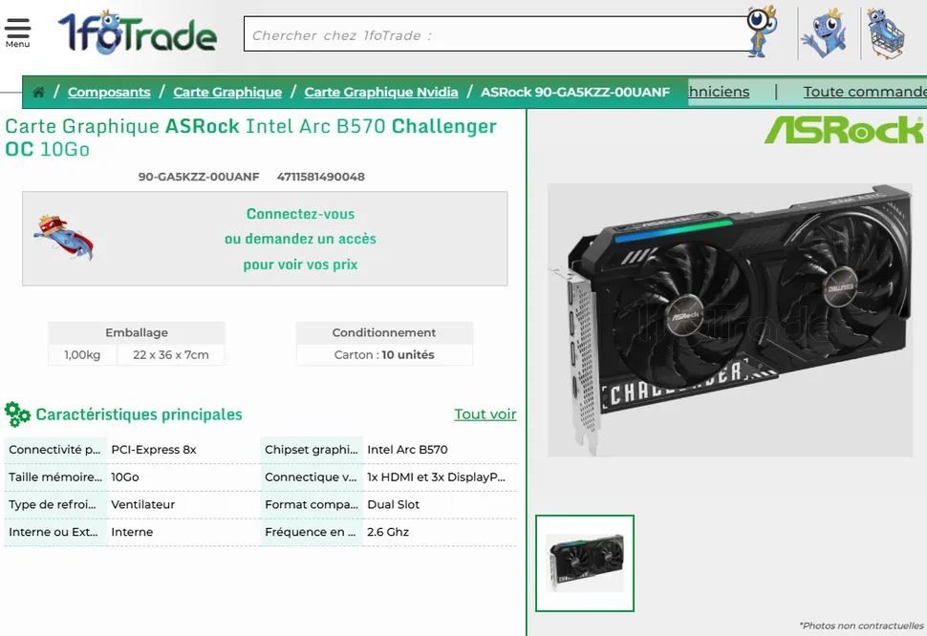The height and width of the screenshot is (636, 927).
Task: Click the 'Connectique v...' specification row value
Action: point(437,477)
